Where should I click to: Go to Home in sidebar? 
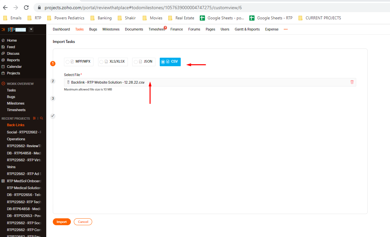[x=12, y=40]
